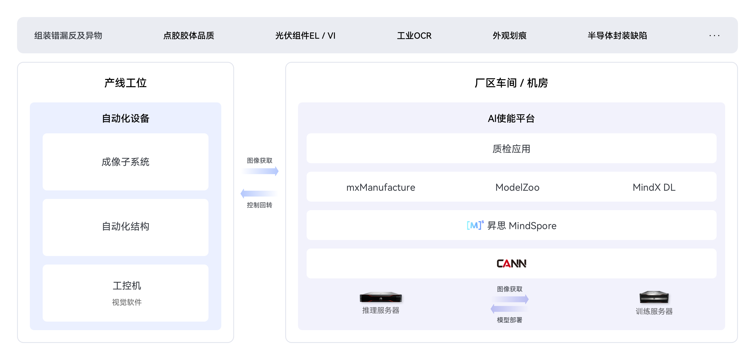755x360 pixels.
Task: Click the 自动化设备 heading
Action: click(126, 118)
